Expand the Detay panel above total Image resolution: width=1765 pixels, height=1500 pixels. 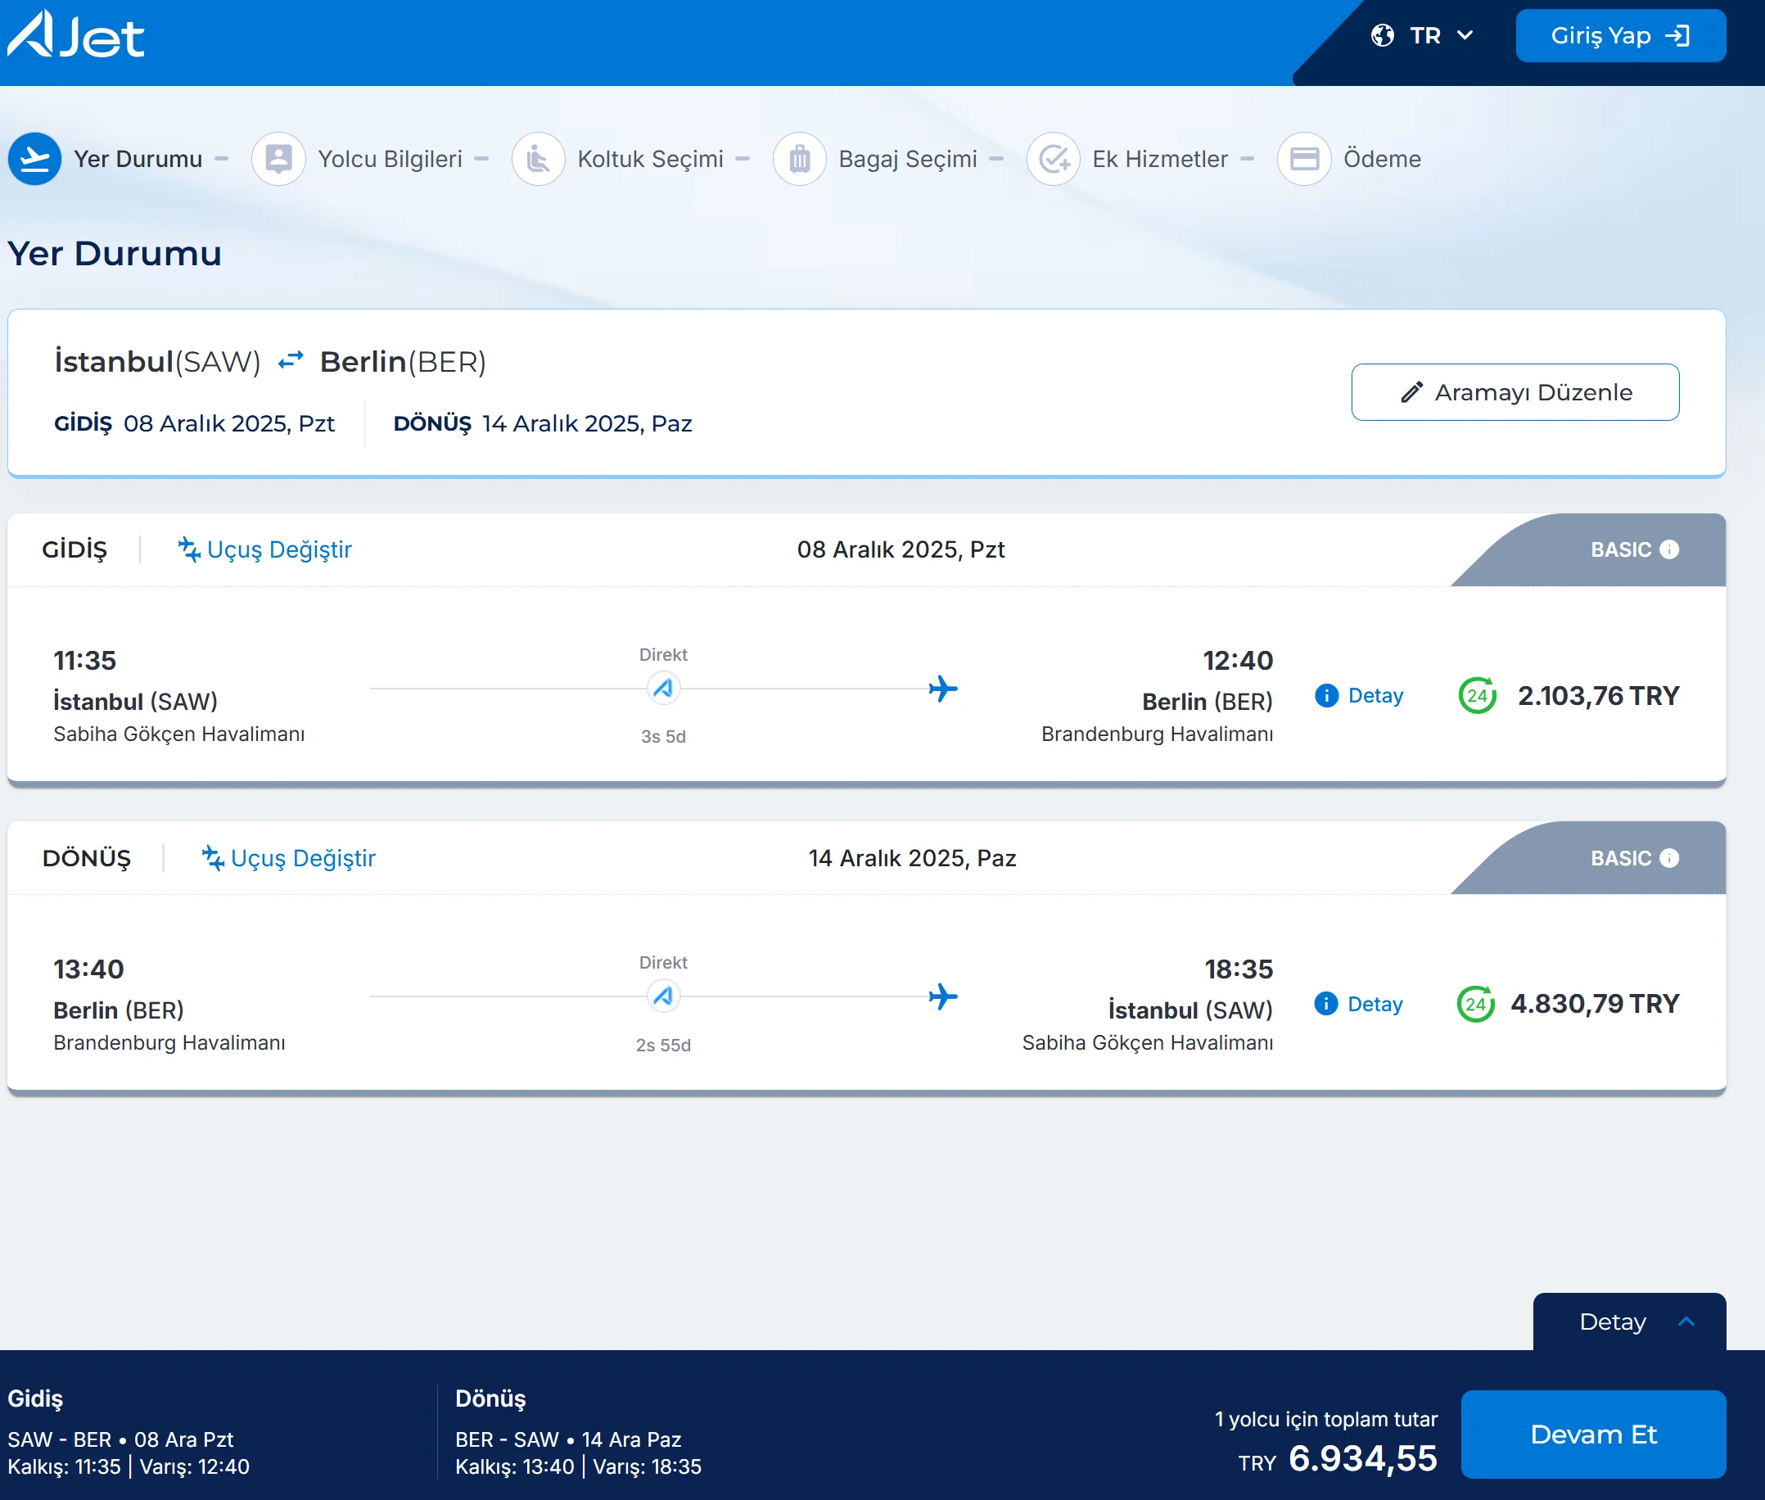pyautogui.click(x=1628, y=1322)
